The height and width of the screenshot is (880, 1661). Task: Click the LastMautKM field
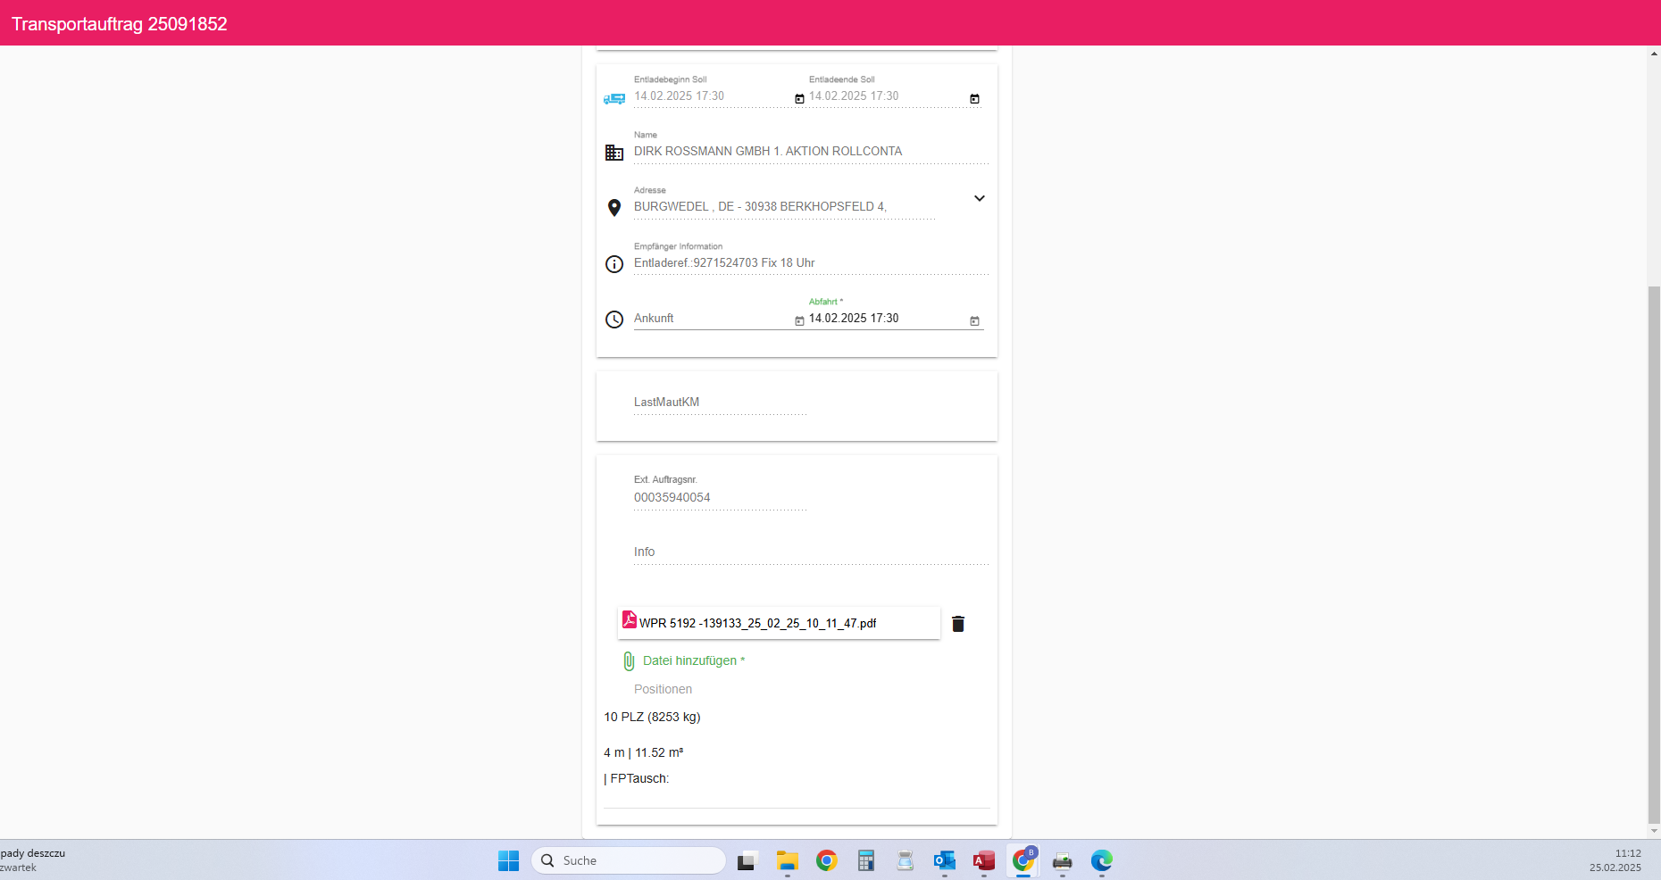coord(720,403)
